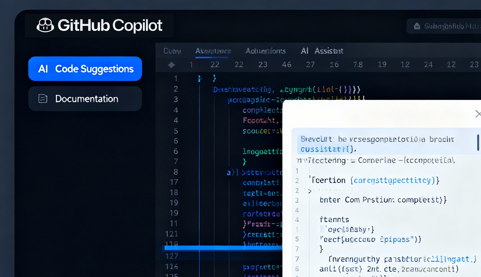Toggle the fold marker on editor line 1

click(200, 78)
